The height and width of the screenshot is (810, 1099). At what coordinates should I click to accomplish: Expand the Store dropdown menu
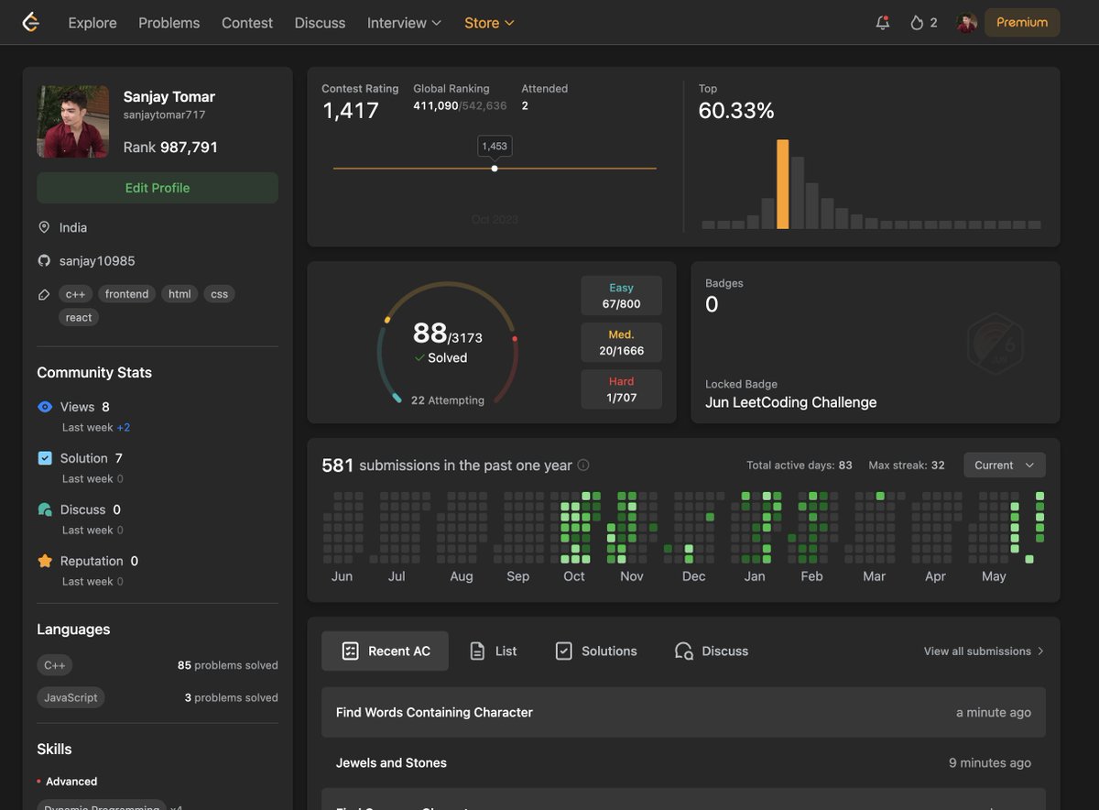[489, 23]
